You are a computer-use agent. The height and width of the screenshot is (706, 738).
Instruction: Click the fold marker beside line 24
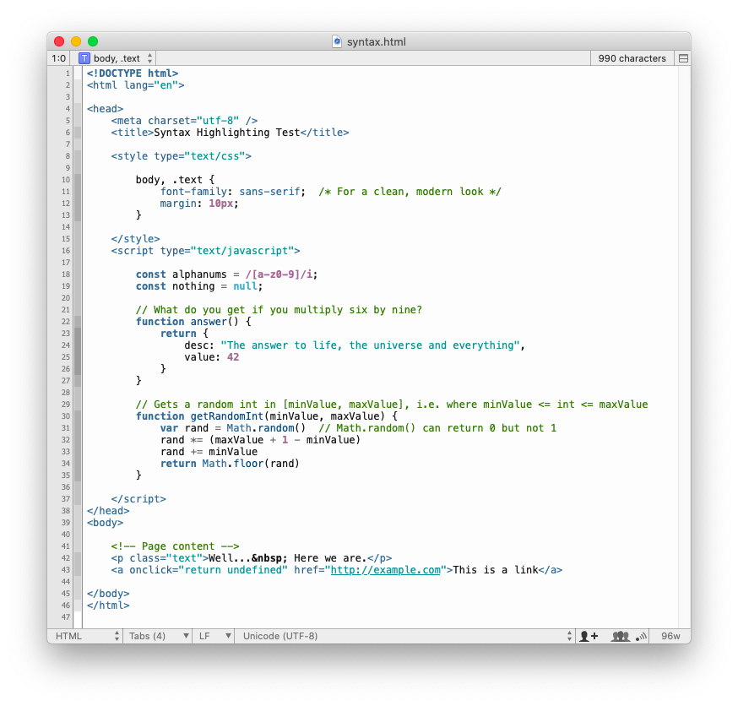[x=78, y=345]
